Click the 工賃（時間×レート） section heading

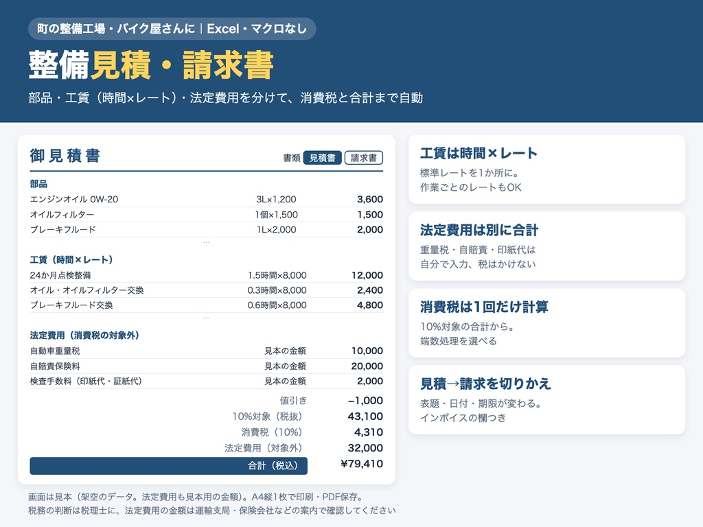[71, 259]
